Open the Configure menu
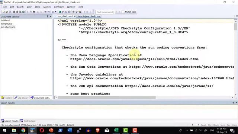Viewport: 238px width, 134px height. (59, 7)
